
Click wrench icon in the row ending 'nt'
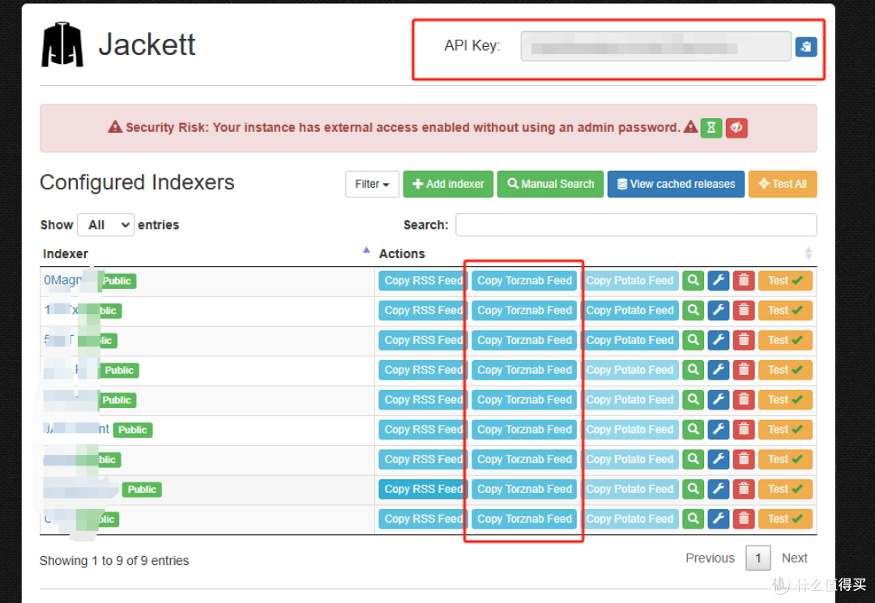(x=719, y=430)
